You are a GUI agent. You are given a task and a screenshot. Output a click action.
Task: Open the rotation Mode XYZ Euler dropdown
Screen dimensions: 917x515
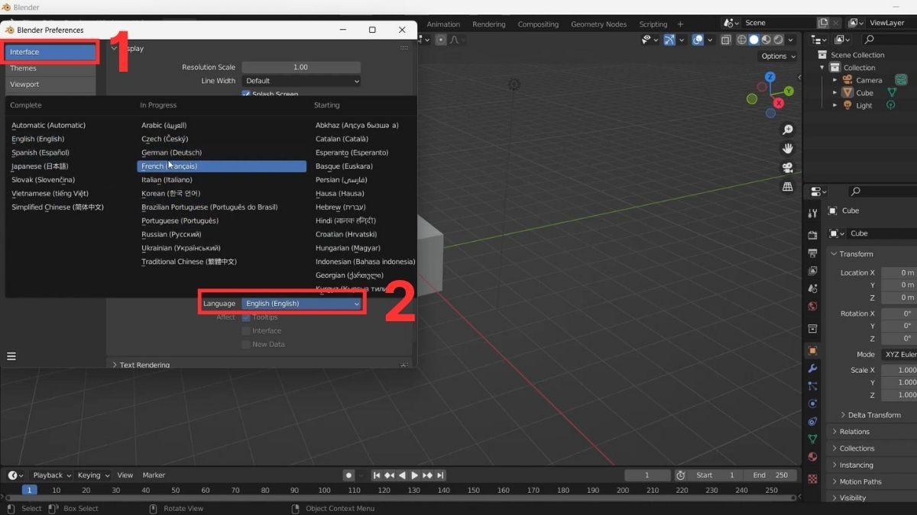(899, 355)
